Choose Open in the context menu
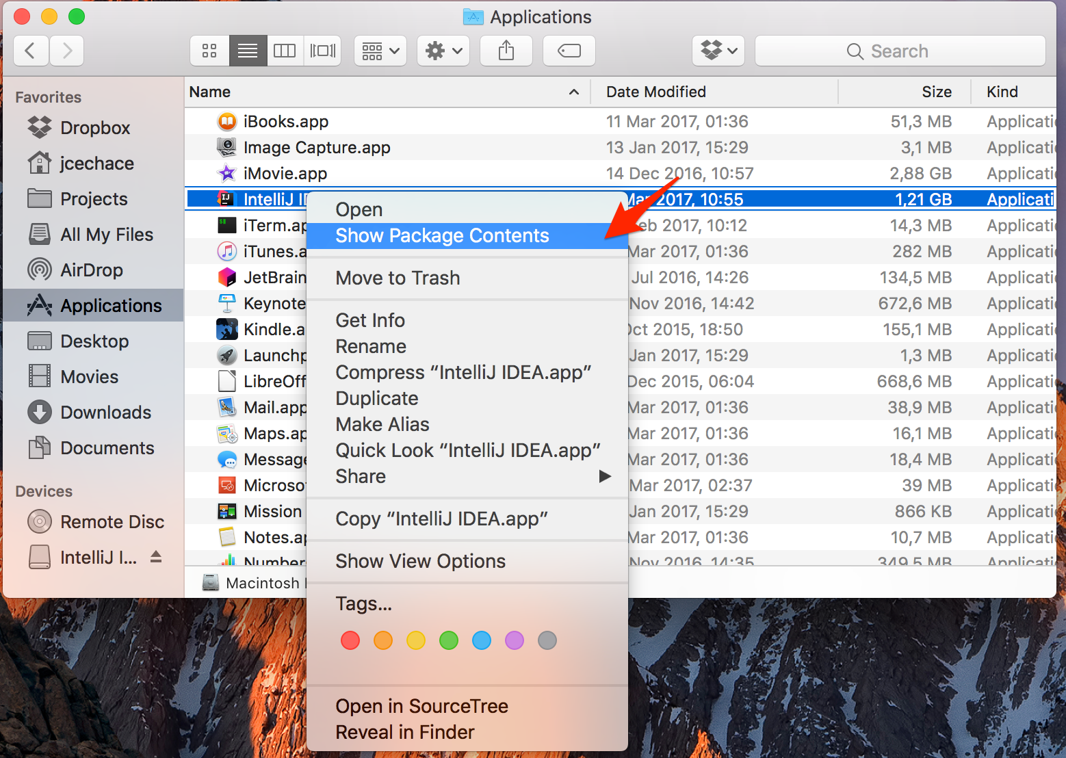The width and height of the screenshot is (1066, 758). tap(467, 210)
